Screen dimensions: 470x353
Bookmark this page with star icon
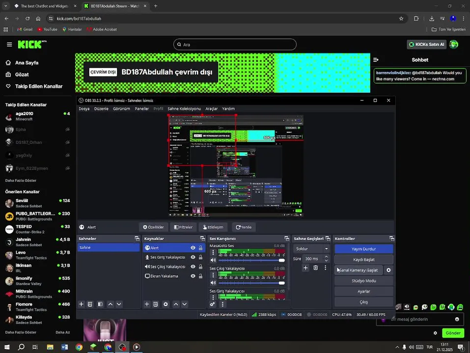tap(401, 19)
